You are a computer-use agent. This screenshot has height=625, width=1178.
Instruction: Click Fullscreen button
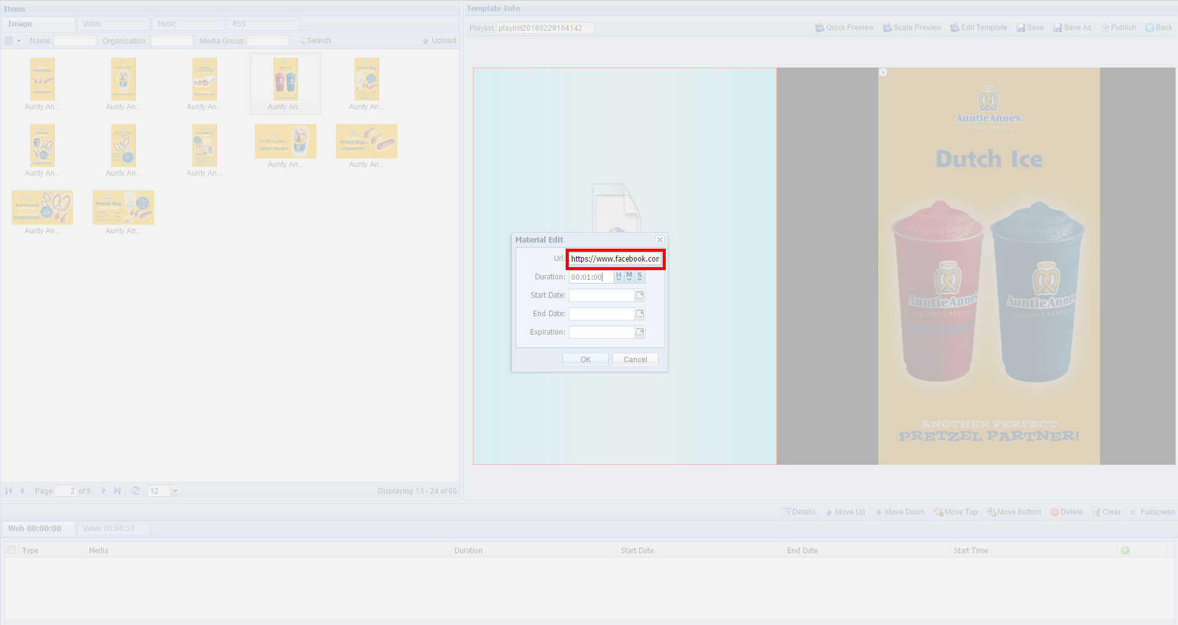tap(1152, 512)
